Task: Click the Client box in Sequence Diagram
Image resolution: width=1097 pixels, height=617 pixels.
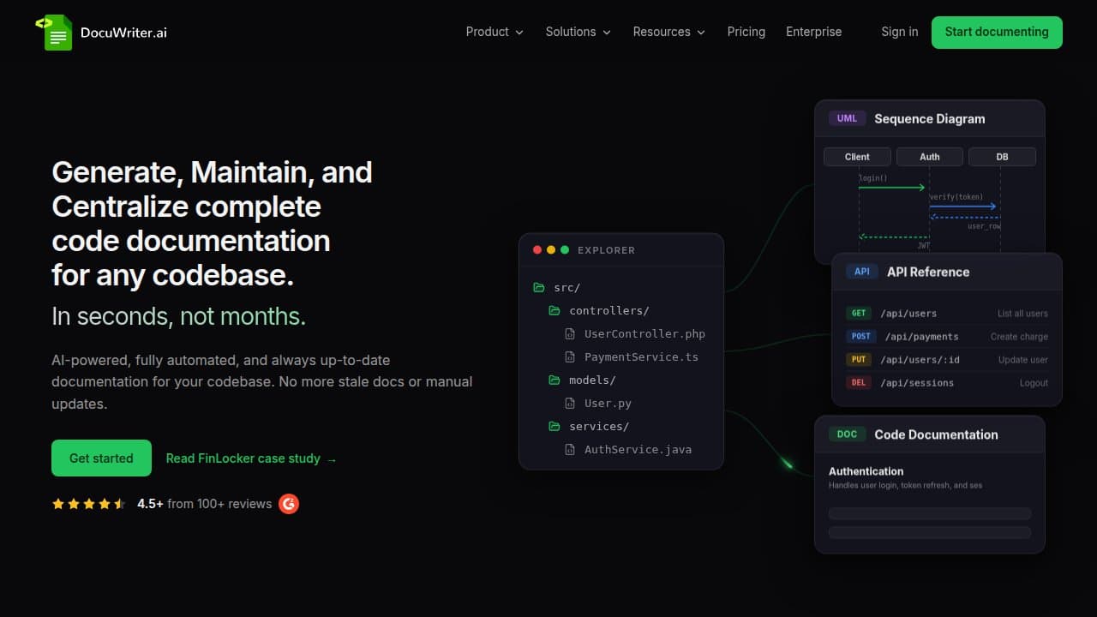Action: [x=857, y=157]
